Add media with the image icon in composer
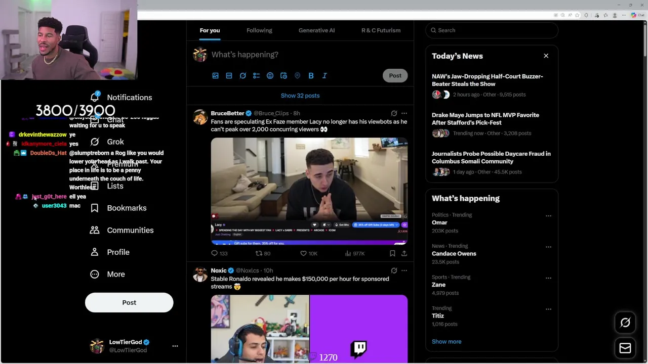 pos(215,76)
